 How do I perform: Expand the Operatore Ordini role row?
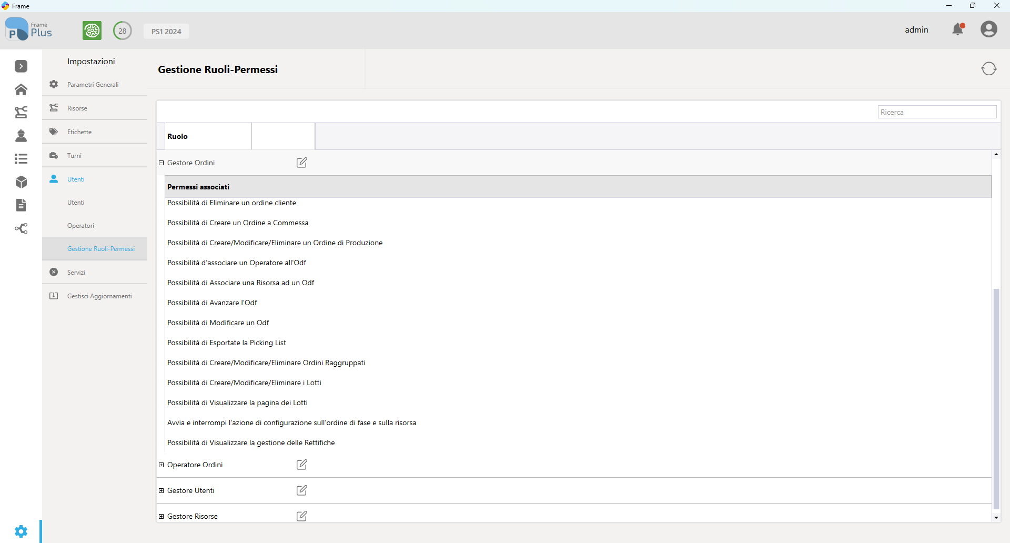tap(161, 465)
